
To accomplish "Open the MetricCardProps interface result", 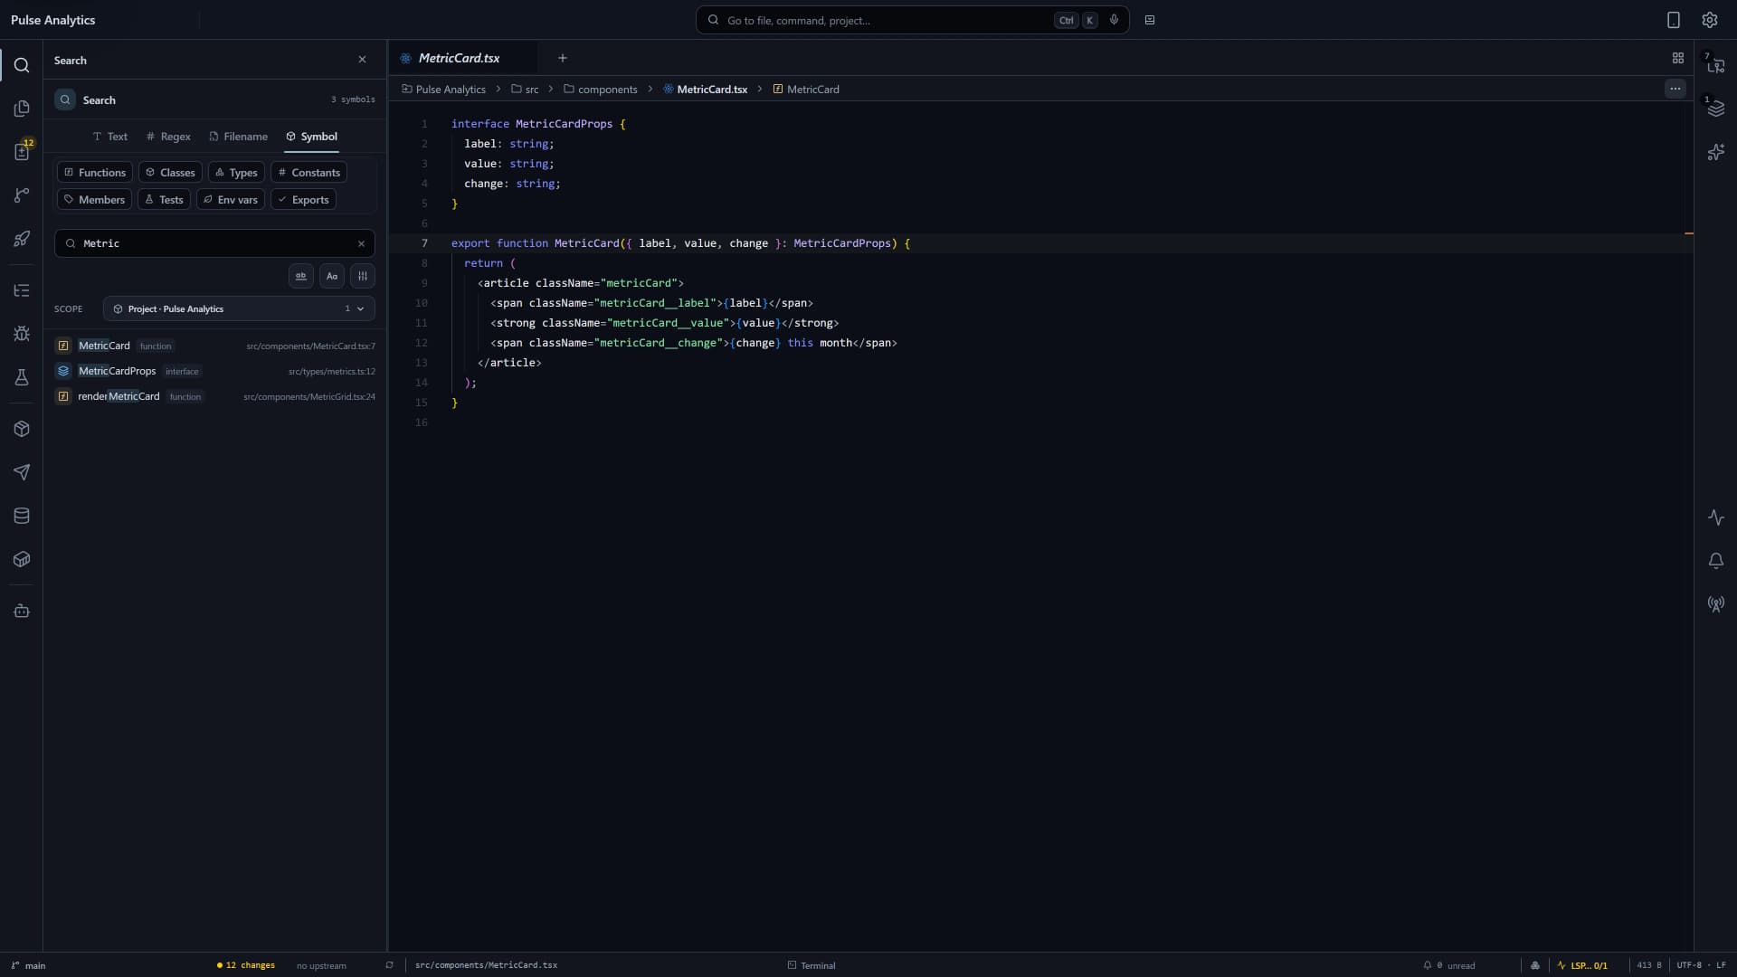I will click(214, 371).
